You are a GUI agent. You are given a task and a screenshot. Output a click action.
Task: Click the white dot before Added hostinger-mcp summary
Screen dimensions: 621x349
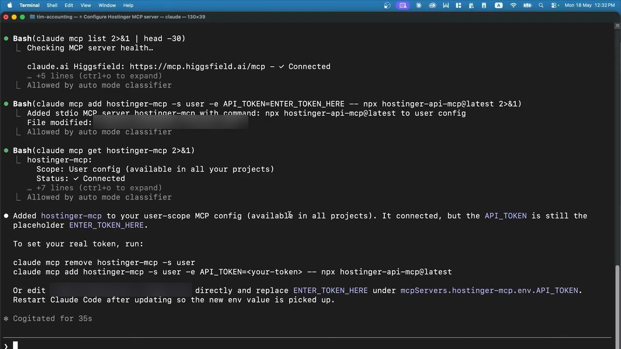(6, 216)
